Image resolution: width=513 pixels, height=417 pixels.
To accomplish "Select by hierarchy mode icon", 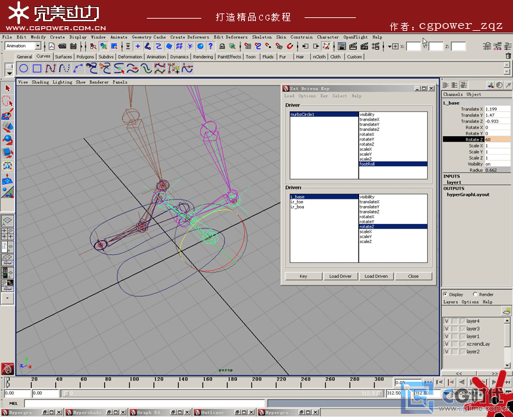I will [x=93, y=46].
